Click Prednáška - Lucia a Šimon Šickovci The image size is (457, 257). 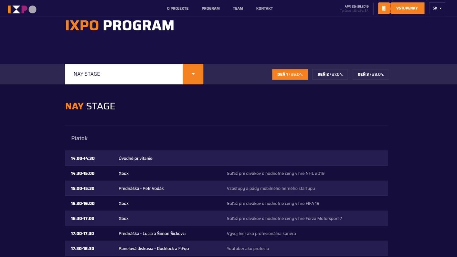tap(152, 234)
